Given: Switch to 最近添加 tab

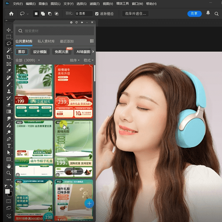Looking at the screenshot, I should click(x=67, y=41).
